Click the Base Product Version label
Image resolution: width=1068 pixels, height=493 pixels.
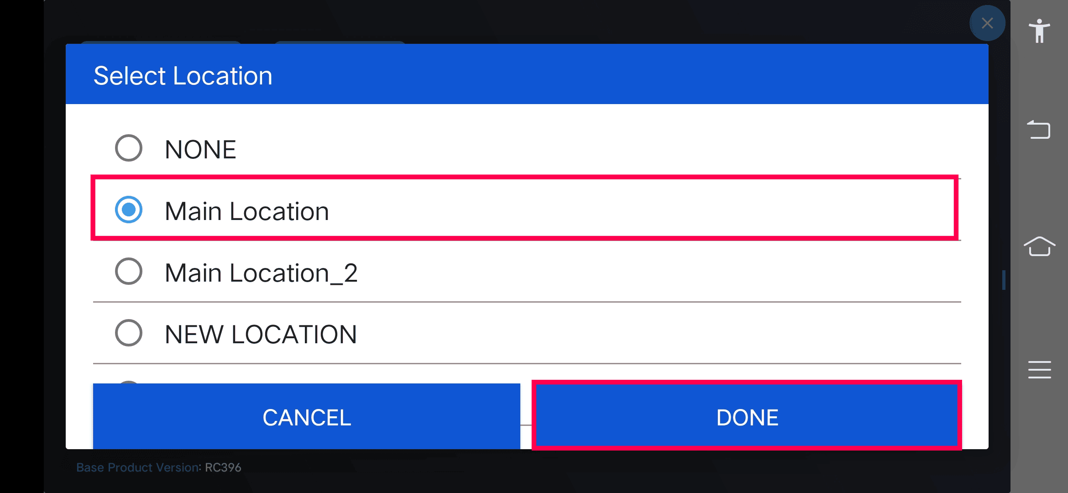point(139,467)
